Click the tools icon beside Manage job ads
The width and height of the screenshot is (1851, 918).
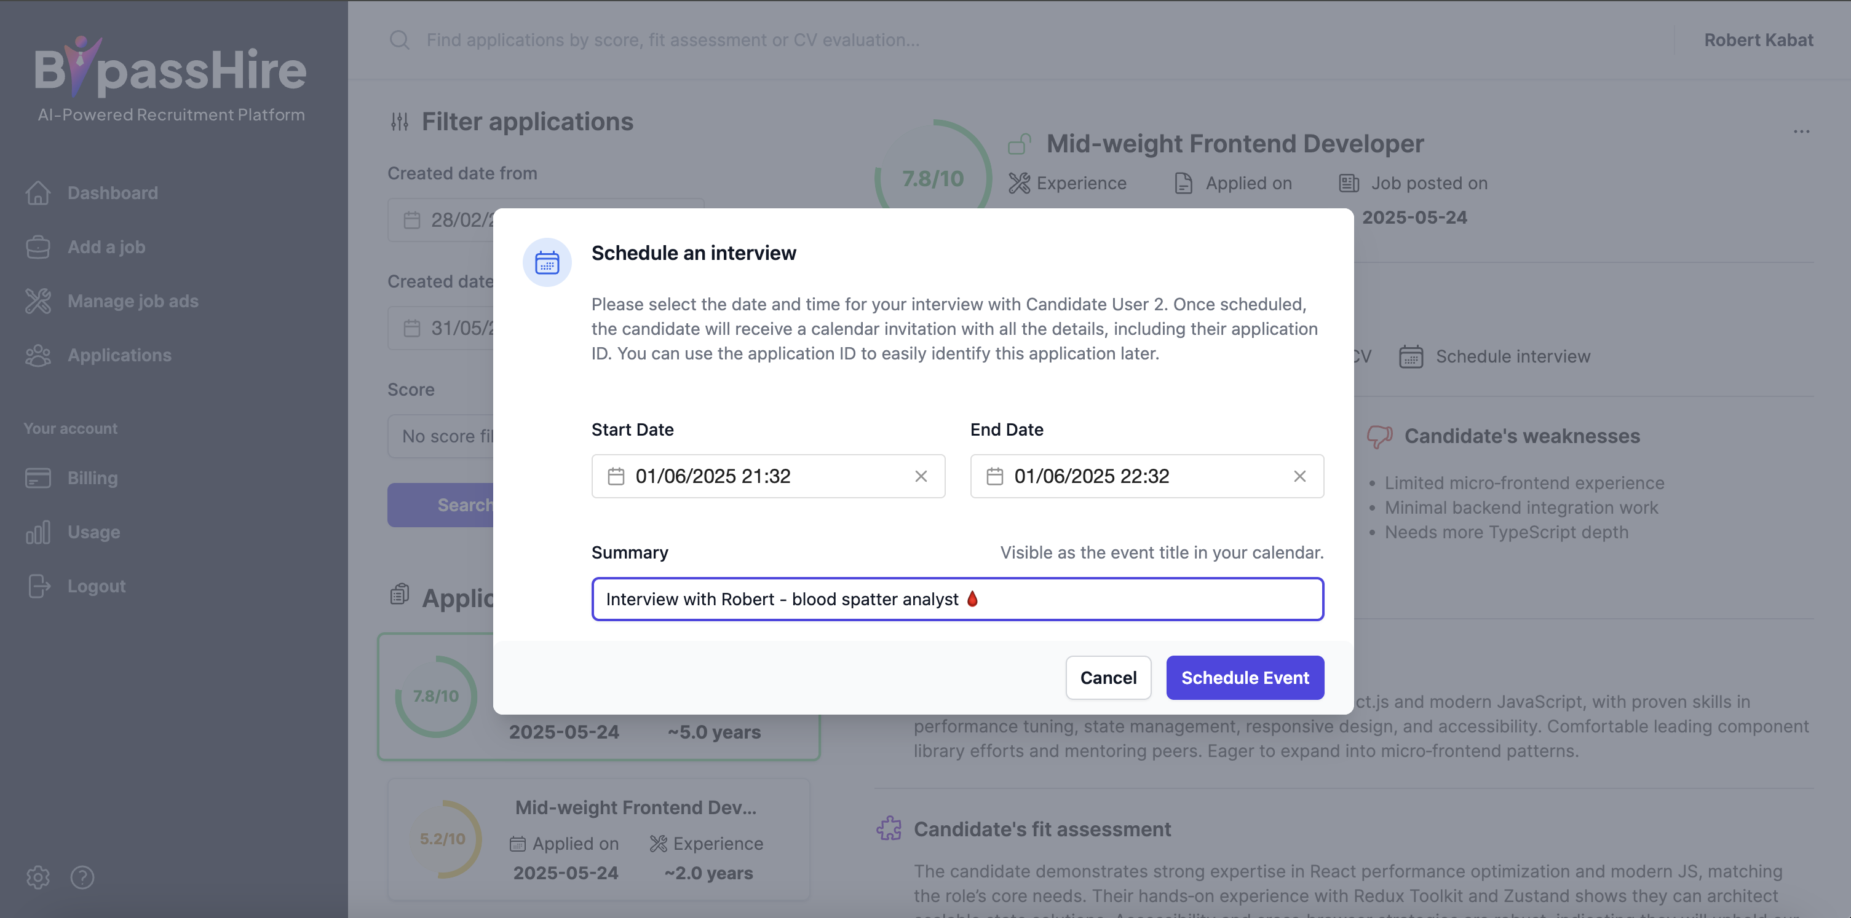tap(38, 300)
